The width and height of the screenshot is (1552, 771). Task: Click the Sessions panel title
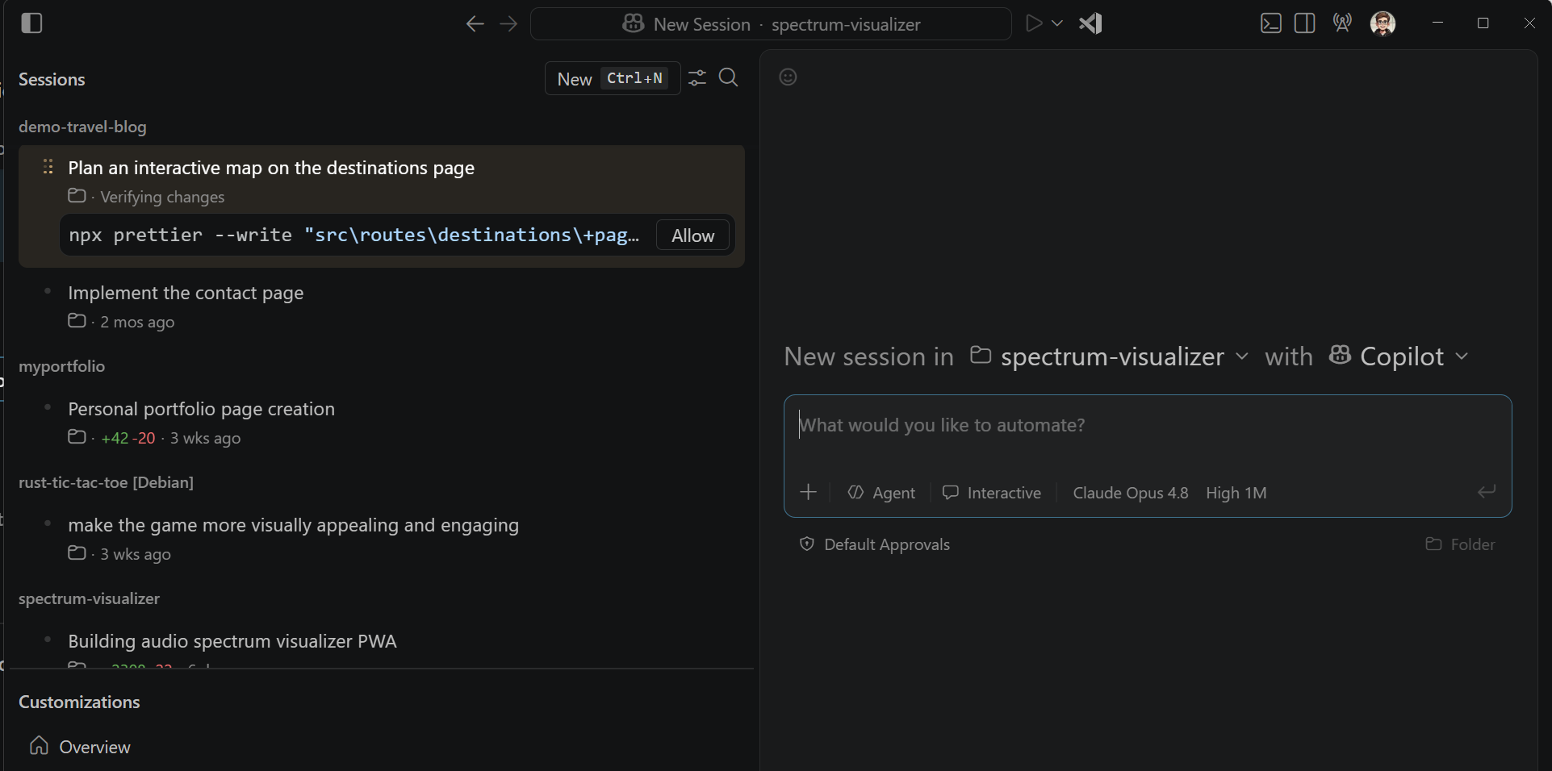pos(52,79)
